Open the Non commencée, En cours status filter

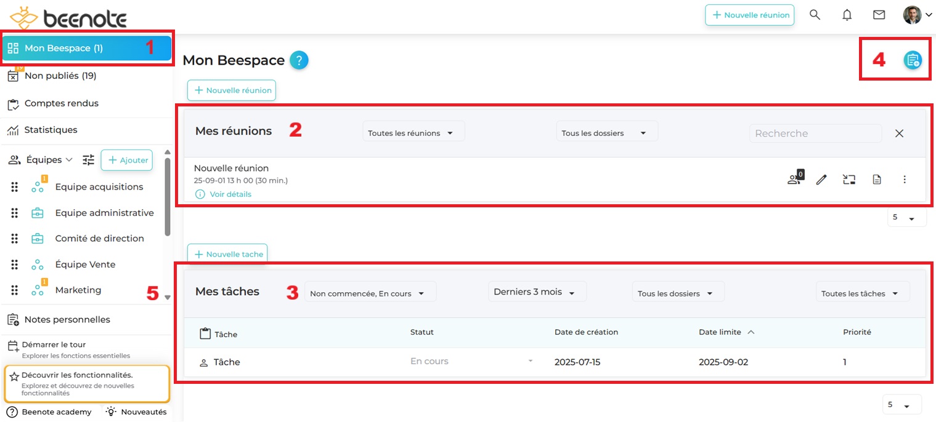click(370, 293)
